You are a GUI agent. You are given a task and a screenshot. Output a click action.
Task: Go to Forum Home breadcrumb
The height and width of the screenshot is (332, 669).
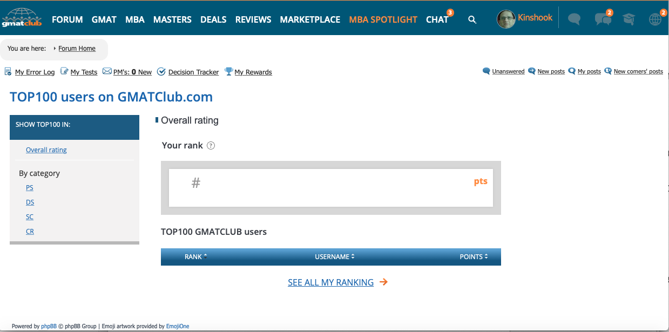coord(77,48)
